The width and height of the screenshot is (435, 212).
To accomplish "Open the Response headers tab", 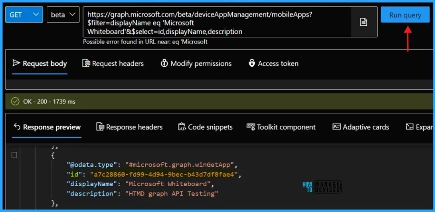I will pyautogui.click(x=129, y=127).
